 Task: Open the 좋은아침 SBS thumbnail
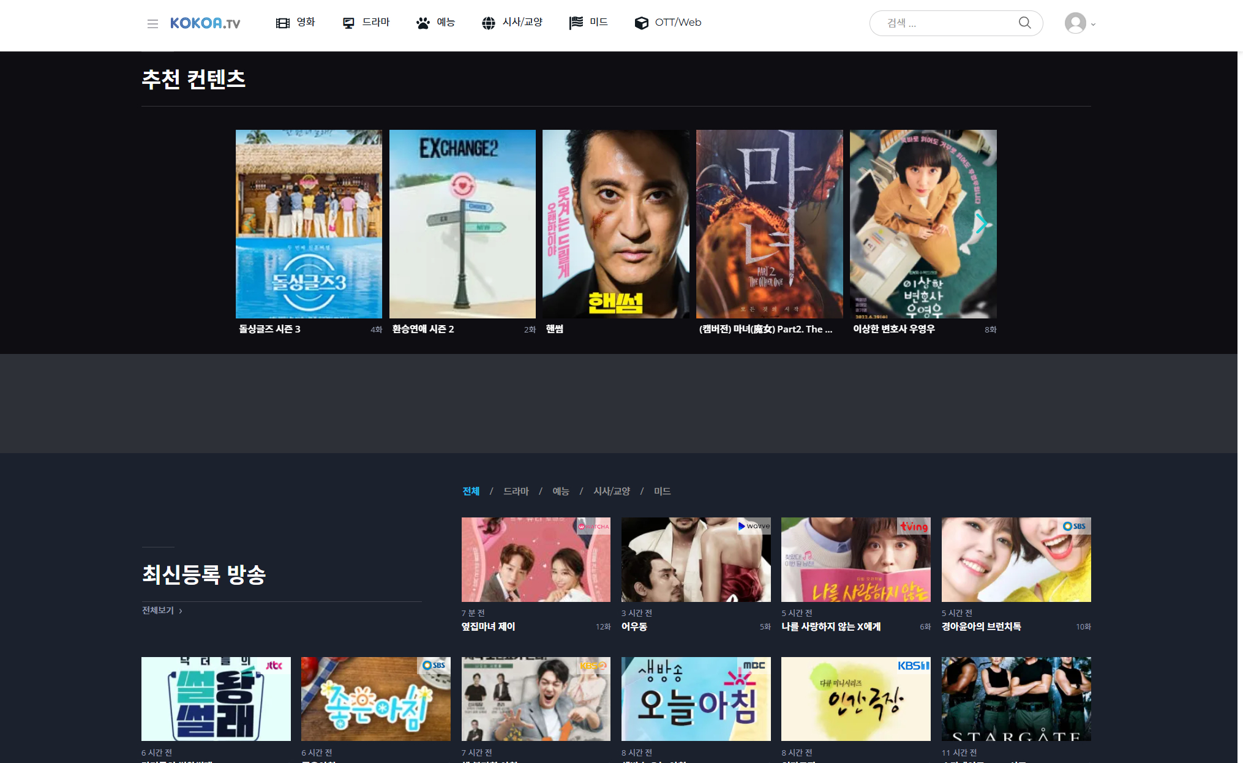coord(376,699)
